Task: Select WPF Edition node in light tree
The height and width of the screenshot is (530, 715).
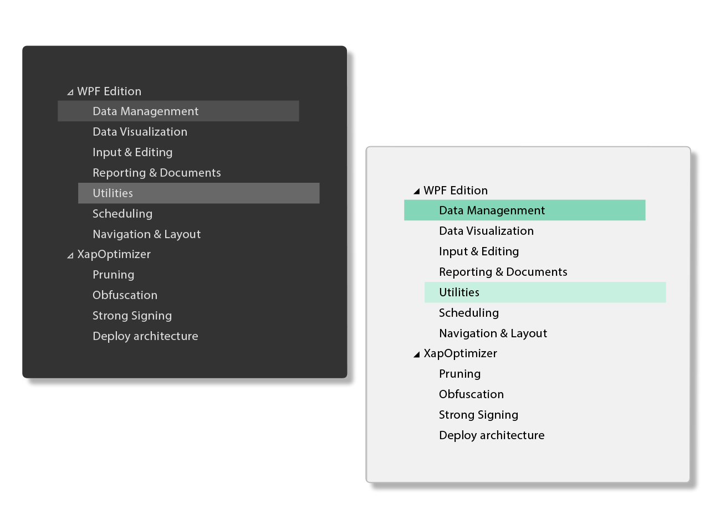Action: click(x=456, y=191)
